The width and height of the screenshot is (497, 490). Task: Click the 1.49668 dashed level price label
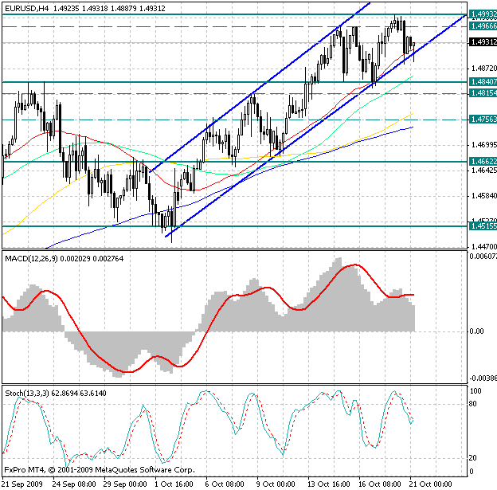point(482,26)
